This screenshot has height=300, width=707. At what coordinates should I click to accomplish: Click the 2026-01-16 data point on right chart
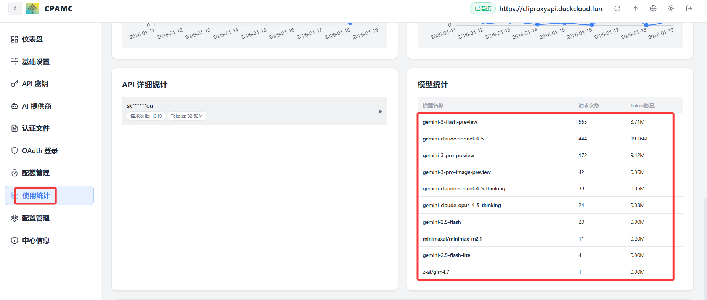point(592,25)
